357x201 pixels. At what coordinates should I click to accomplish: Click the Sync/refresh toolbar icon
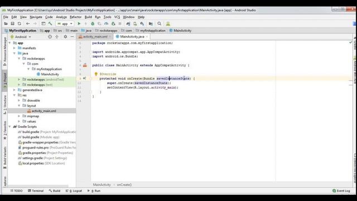point(20,23)
